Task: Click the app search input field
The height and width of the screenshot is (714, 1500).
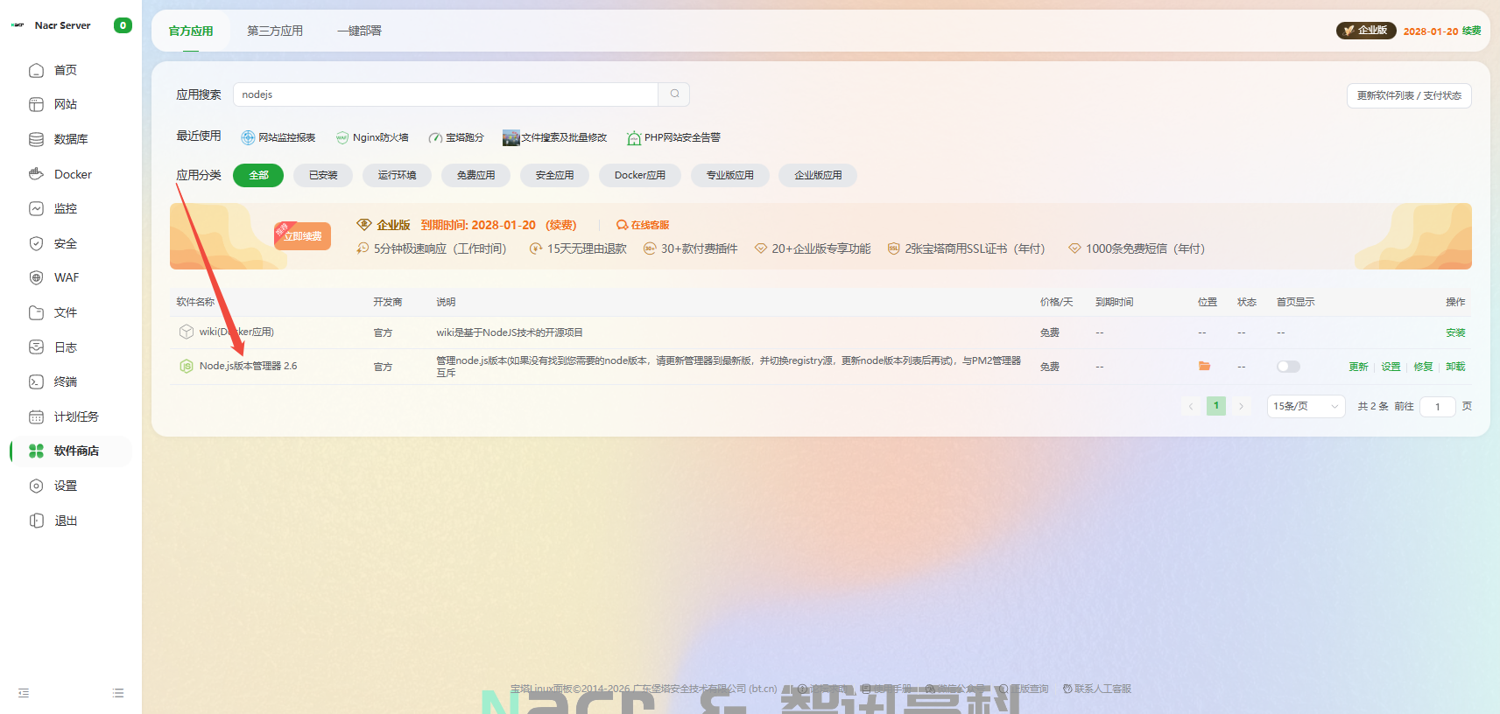Action: tap(445, 94)
